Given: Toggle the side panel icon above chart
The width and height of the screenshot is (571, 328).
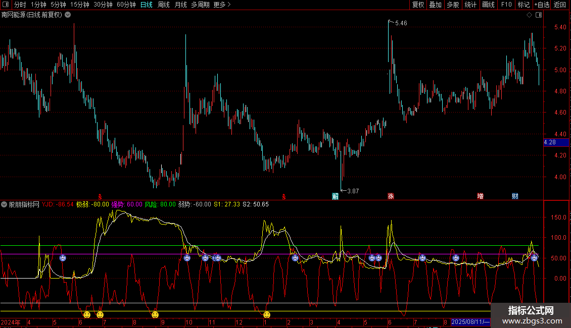Looking at the screenshot, I should pos(539,15).
